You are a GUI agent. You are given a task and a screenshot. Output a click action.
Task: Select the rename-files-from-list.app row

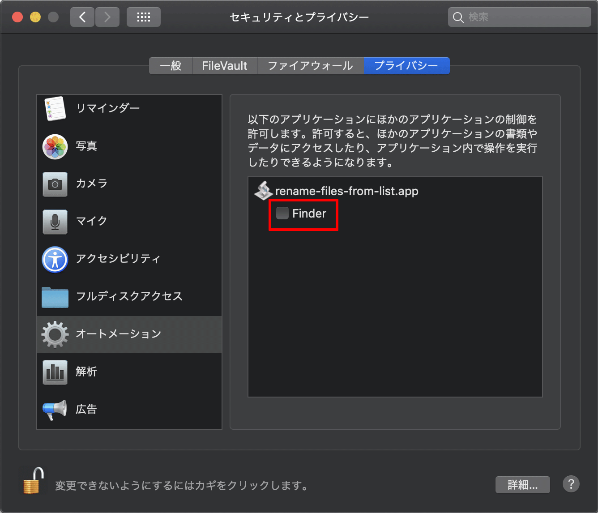point(395,191)
